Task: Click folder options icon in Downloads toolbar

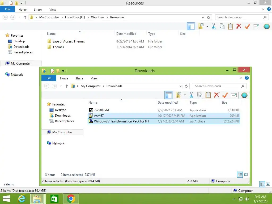Action: [178, 95]
